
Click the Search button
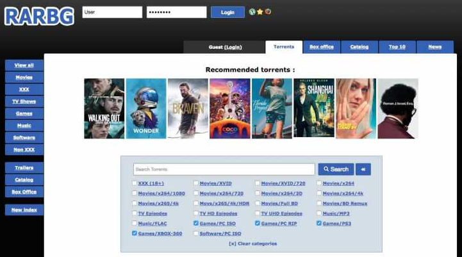[x=336, y=169]
